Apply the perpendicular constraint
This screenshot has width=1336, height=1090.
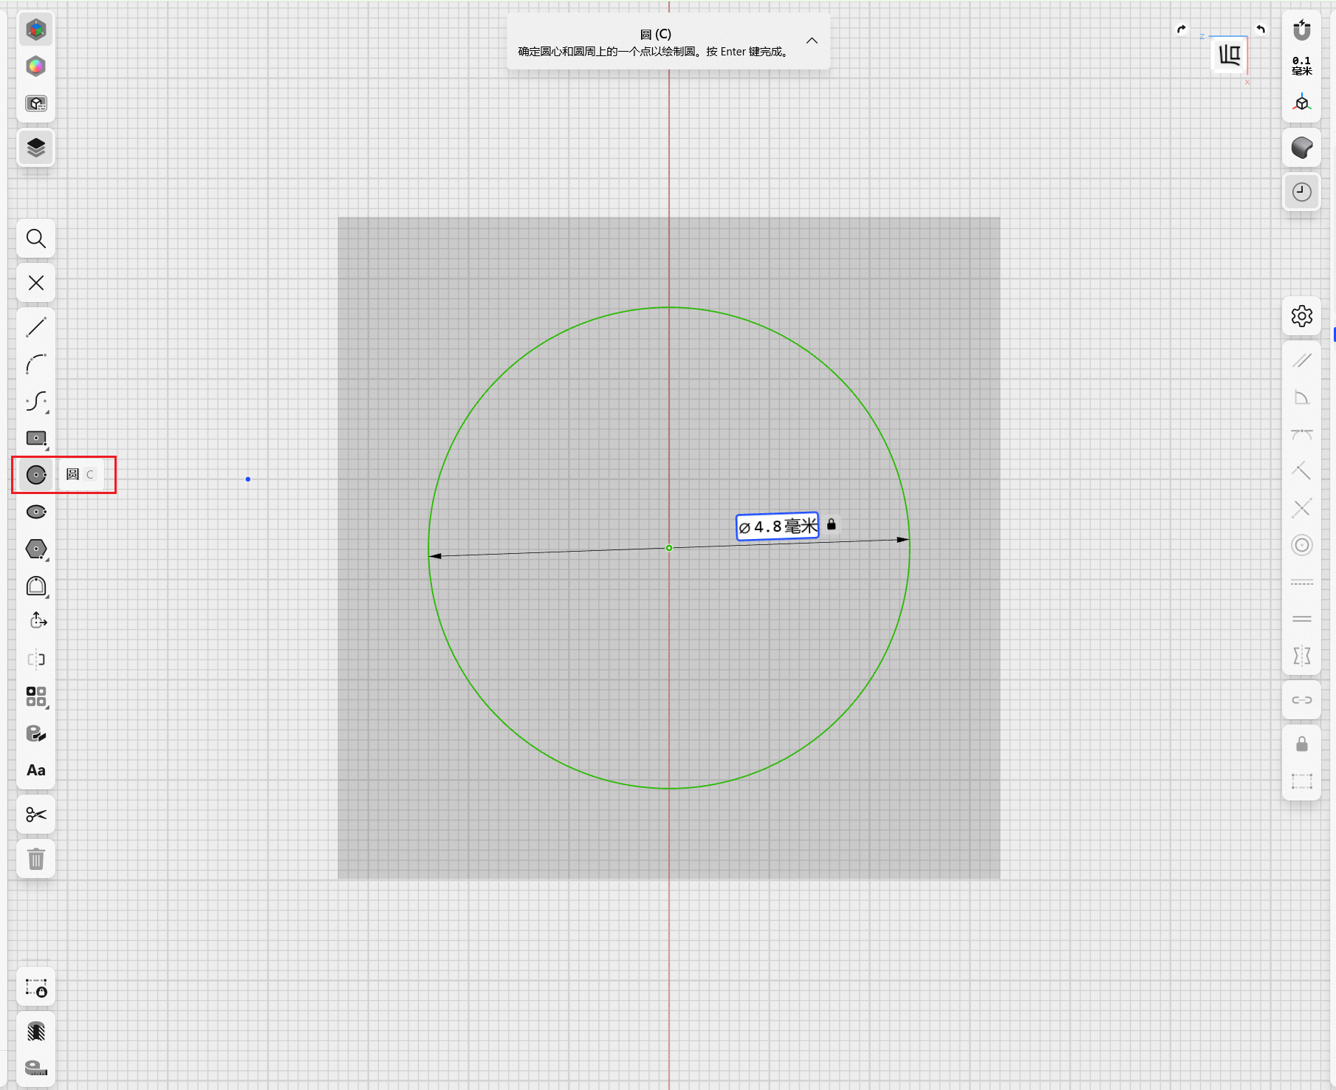(1302, 471)
